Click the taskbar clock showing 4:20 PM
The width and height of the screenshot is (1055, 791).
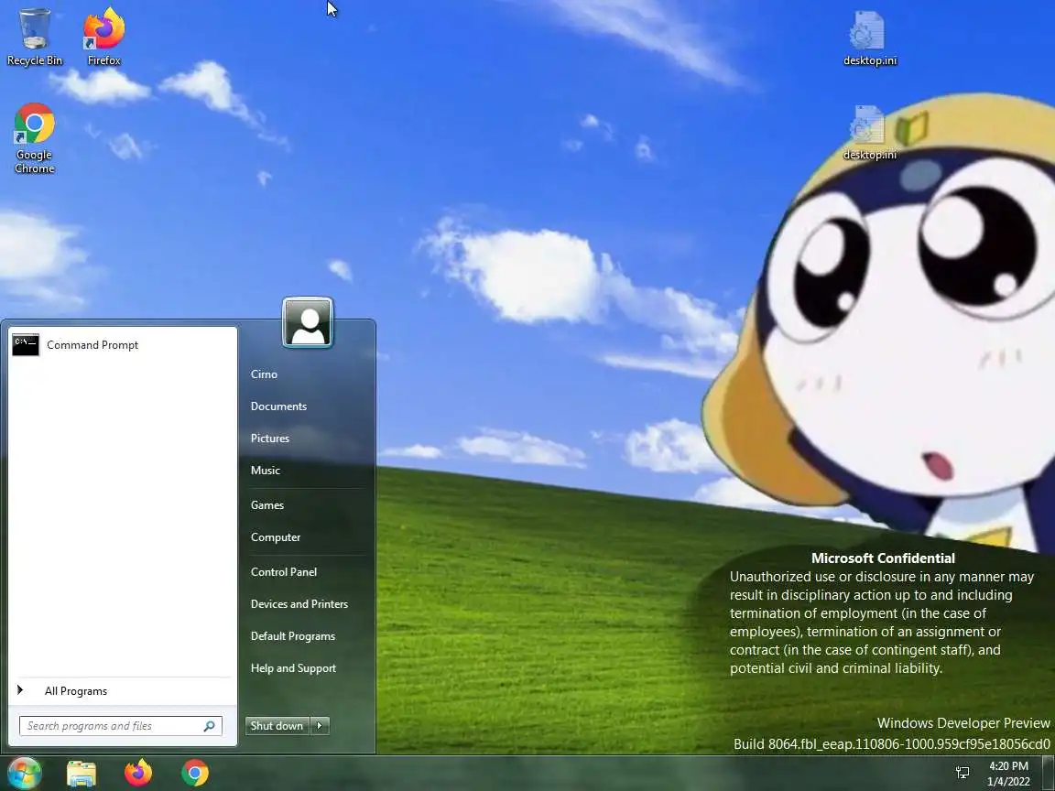(1008, 774)
